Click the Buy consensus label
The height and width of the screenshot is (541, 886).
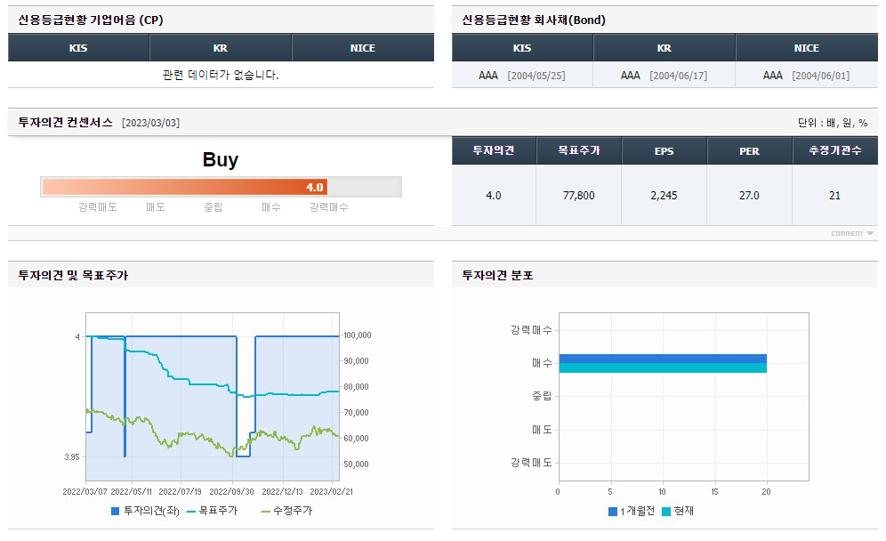pos(221,159)
